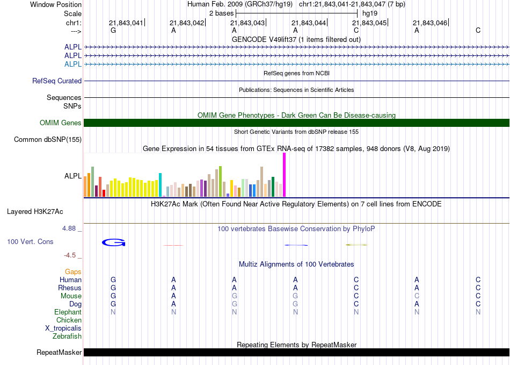Screen dimensions: 510x365
Task: Click the Chicken species label
Action: point(69,320)
